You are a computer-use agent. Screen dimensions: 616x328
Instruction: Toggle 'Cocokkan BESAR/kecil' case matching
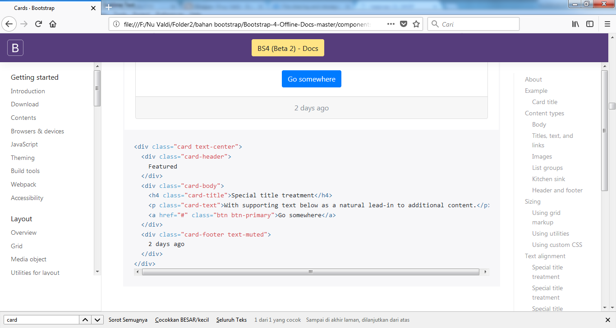[x=182, y=319]
